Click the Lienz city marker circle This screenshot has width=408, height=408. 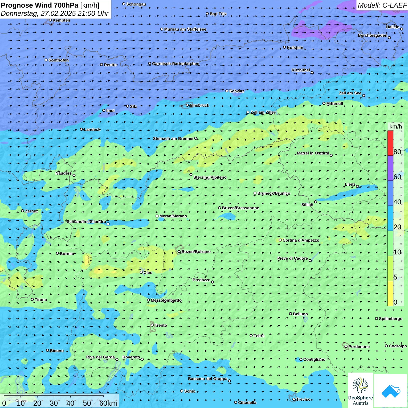357,187
